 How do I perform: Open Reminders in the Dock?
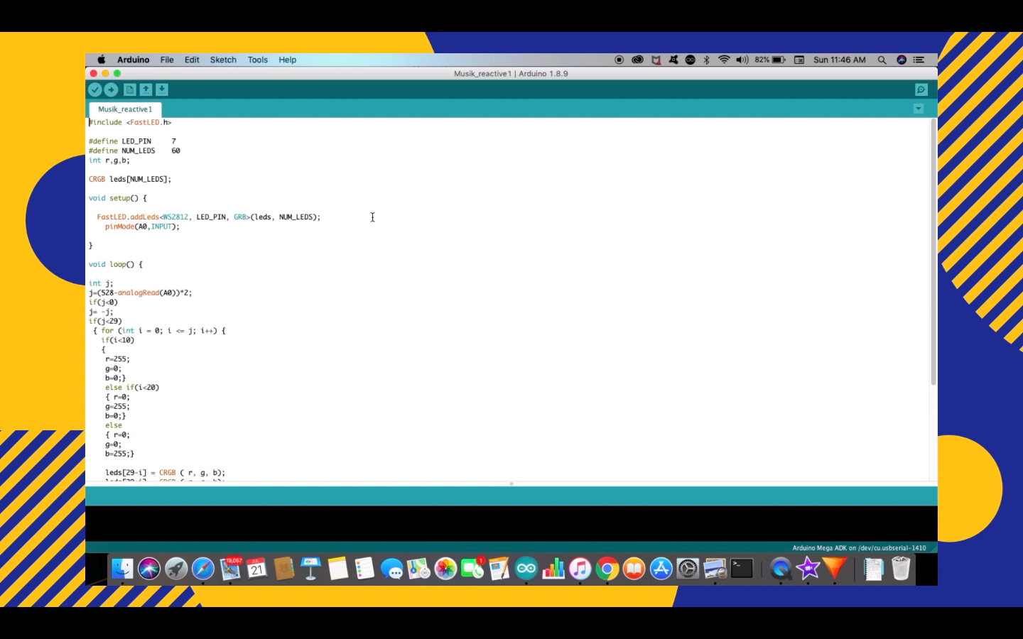(364, 569)
